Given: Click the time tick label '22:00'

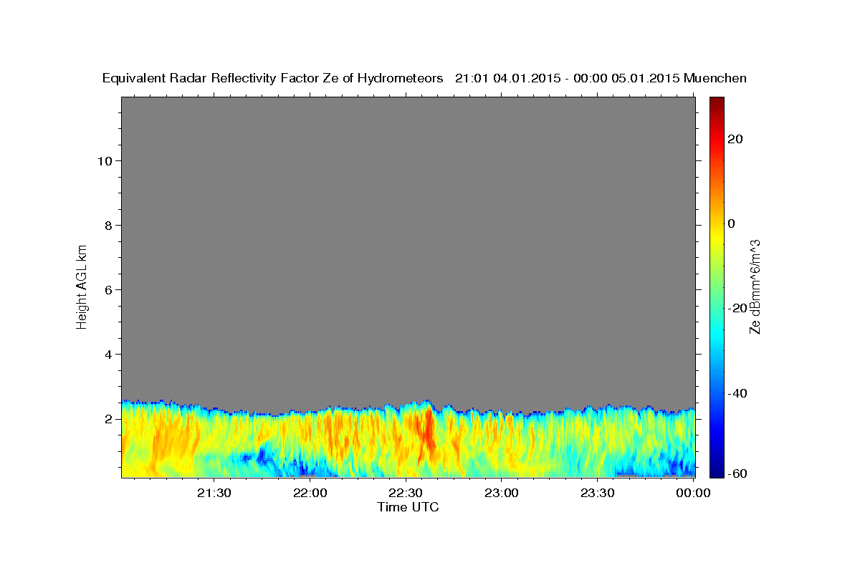Looking at the screenshot, I should pyautogui.click(x=310, y=493).
